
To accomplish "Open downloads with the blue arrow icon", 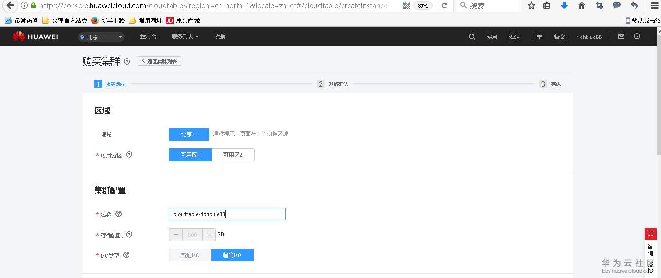I will [564, 6].
